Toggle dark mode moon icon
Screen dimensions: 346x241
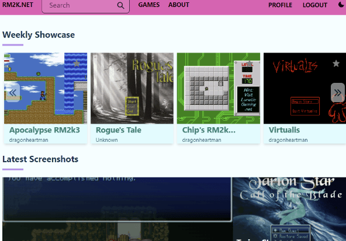[x=341, y=5]
